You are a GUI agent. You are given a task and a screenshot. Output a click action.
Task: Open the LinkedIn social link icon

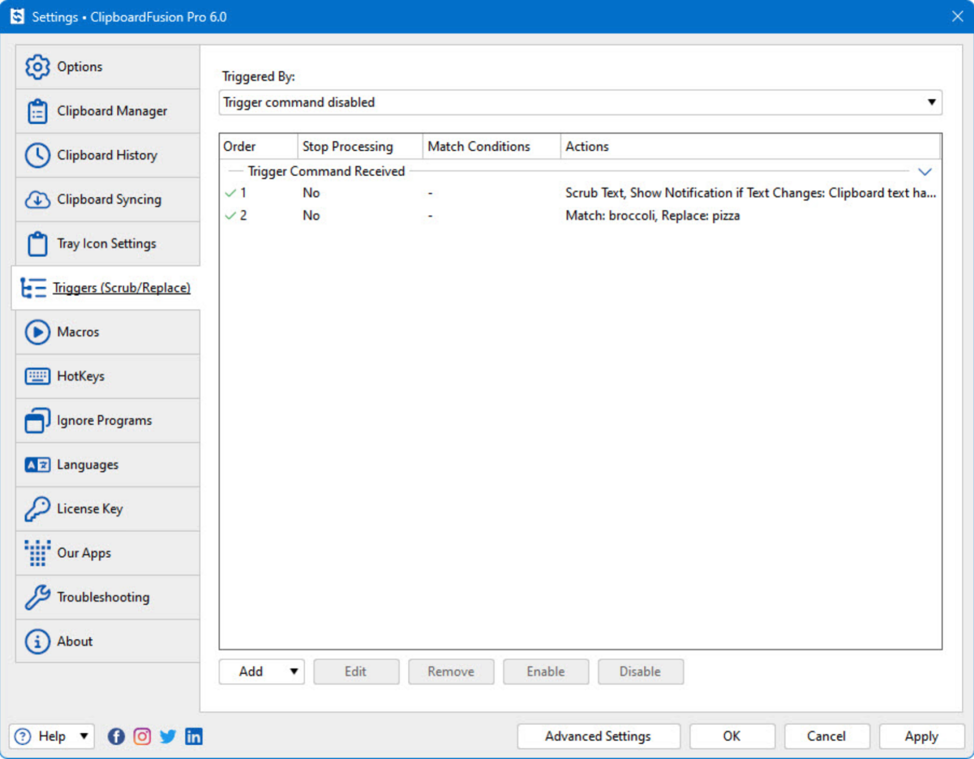pyautogui.click(x=194, y=736)
